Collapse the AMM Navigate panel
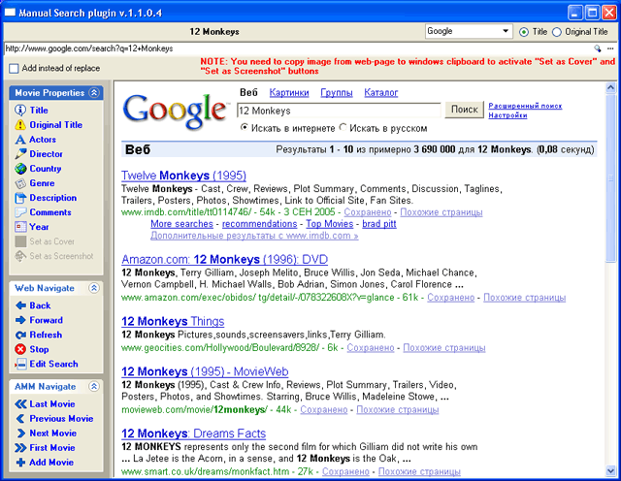The width and height of the screenshot is (621, 481). tap(94, 386)
